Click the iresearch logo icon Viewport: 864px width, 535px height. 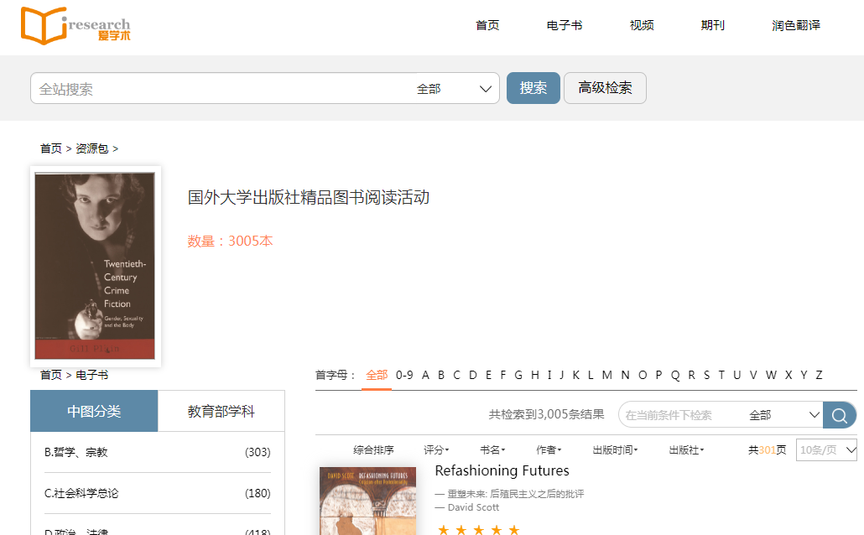pos(44,25)
